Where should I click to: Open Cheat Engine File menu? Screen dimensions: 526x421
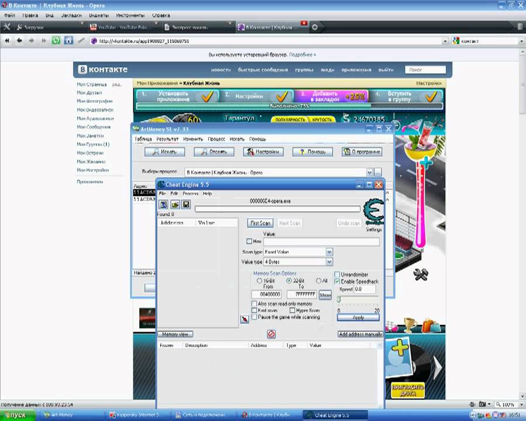pyautogui.click(x=162, y=194)
